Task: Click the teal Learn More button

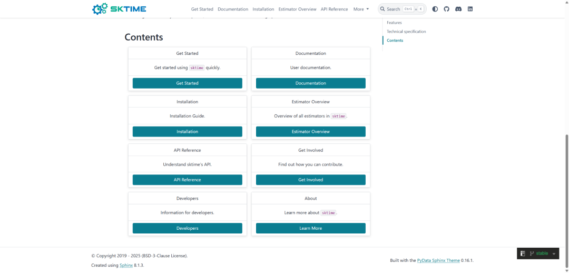Action: (x=311, y=228)
